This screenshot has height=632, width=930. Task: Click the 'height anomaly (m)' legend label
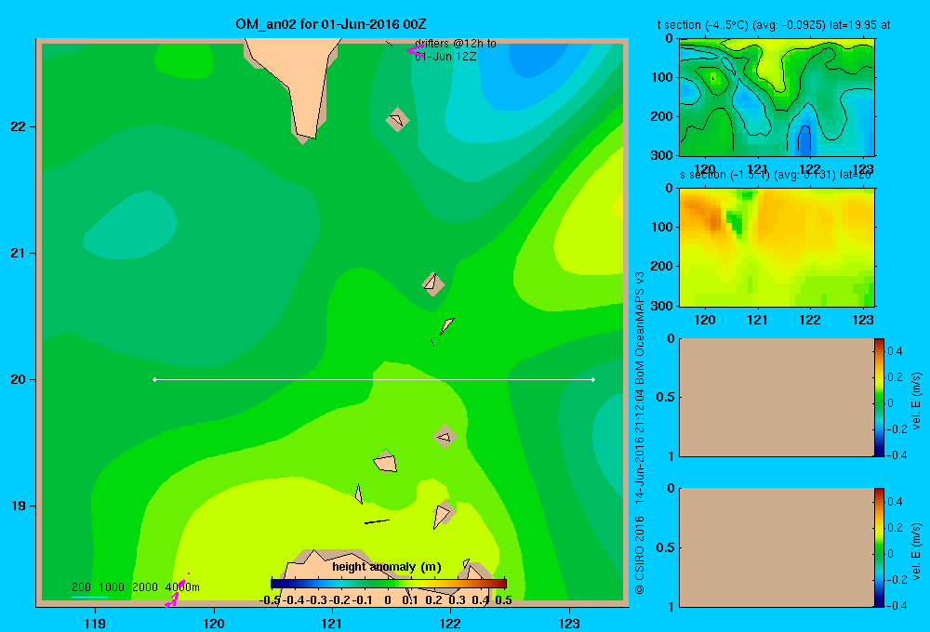387,567
